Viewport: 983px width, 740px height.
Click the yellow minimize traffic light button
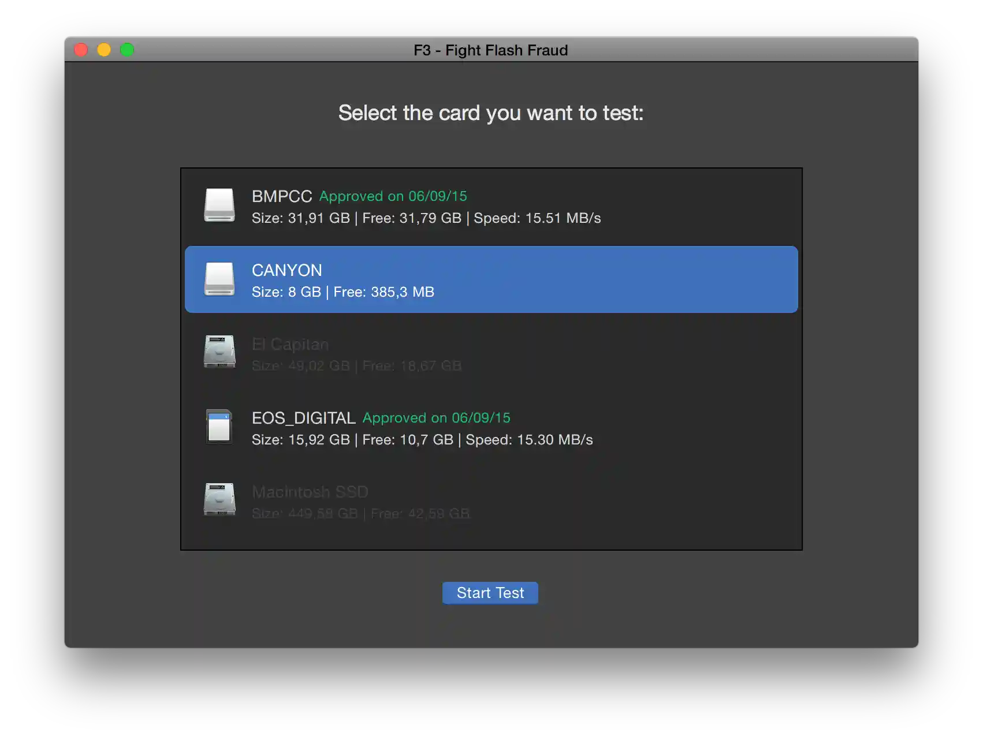click(104, 50)
